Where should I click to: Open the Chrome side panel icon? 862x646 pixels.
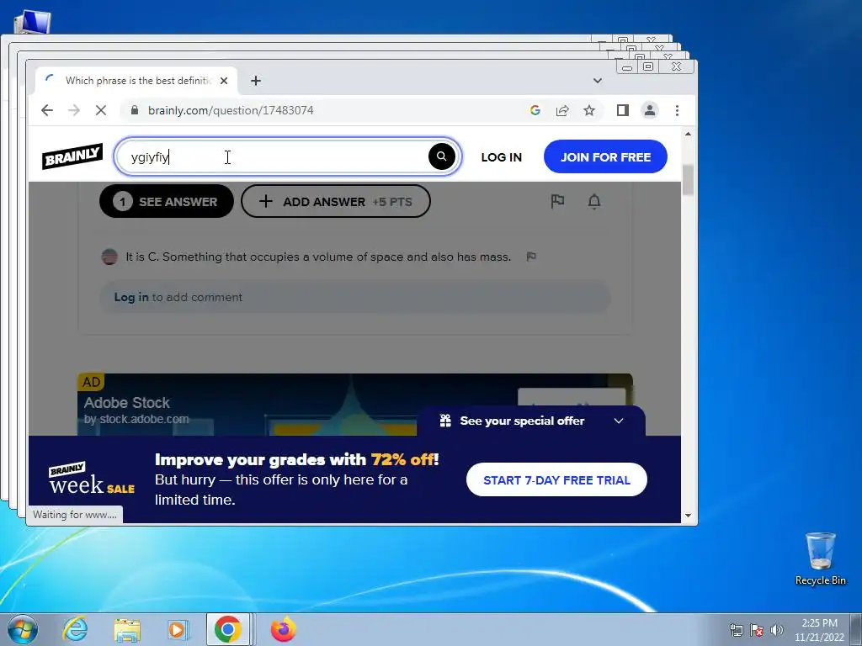coord(622,110)
